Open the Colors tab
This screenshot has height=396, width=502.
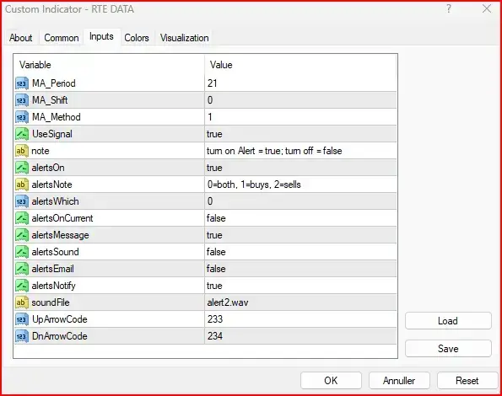137,38
